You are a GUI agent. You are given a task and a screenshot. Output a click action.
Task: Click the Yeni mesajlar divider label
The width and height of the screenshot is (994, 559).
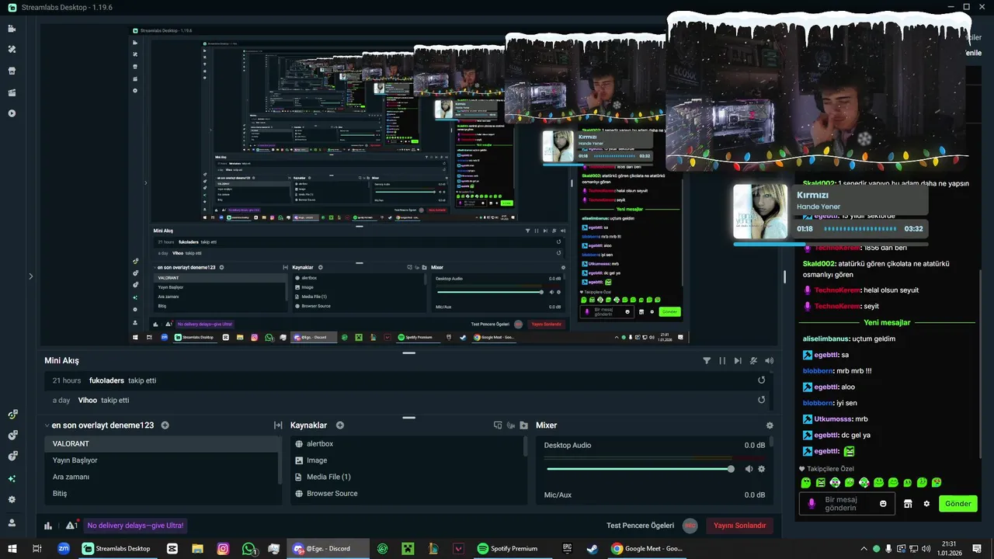tap(887, 322)
